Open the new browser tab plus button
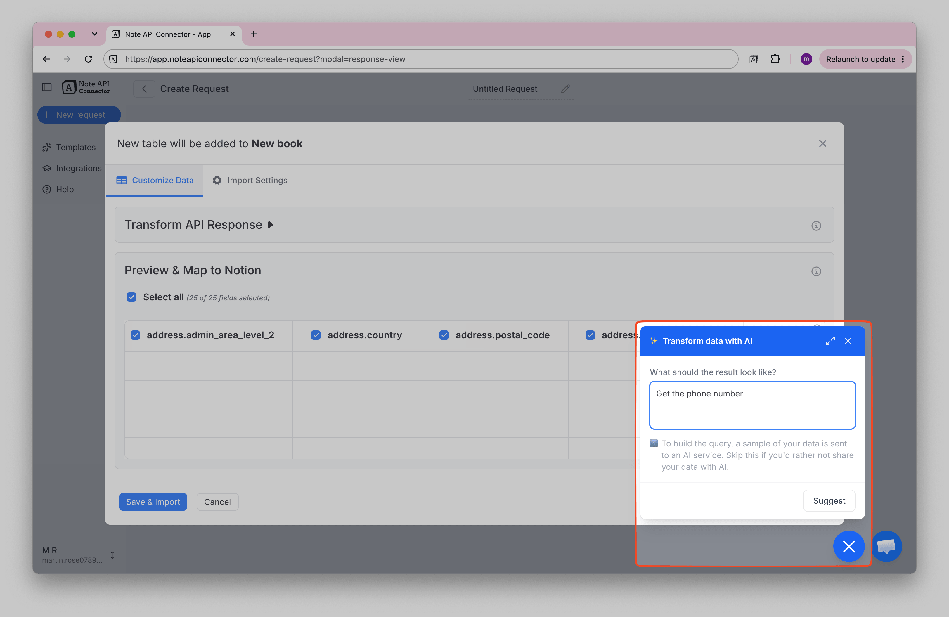This screenshot has width=949, height=617. (254, 34)
